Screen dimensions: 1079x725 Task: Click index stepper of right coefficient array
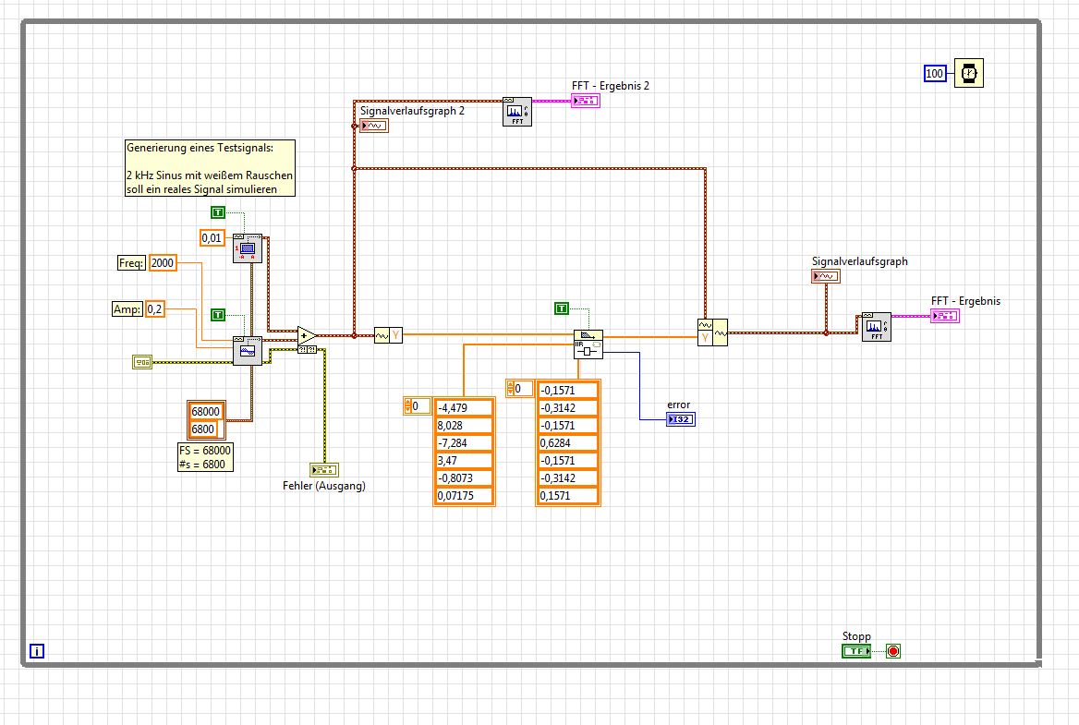click(510, 389)
